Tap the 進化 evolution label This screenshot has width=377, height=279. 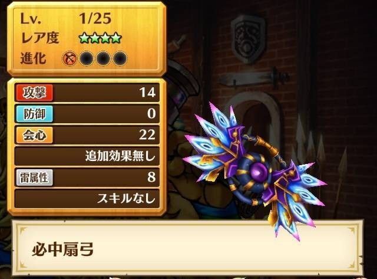[x=33, y=58]
